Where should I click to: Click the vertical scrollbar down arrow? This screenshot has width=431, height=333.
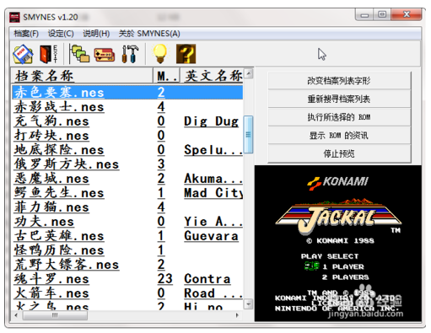tap(249, 304)
